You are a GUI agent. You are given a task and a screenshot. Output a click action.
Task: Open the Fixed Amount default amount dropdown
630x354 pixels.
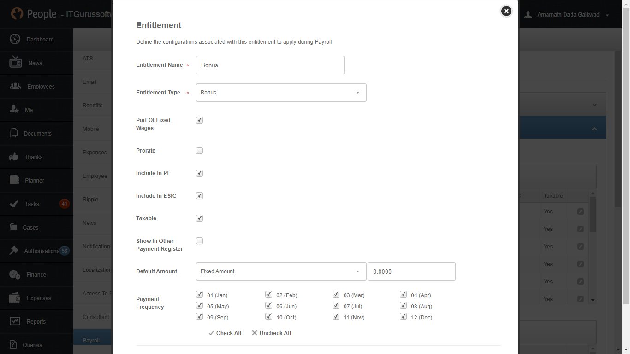281,271
